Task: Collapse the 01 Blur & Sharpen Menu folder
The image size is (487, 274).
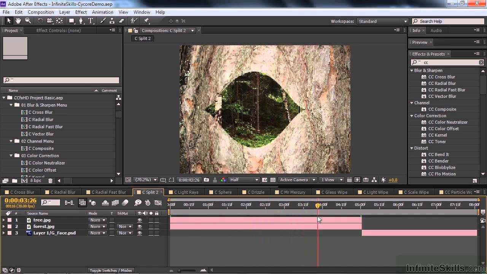Action: pyautogui.click(x=11, y=105)
